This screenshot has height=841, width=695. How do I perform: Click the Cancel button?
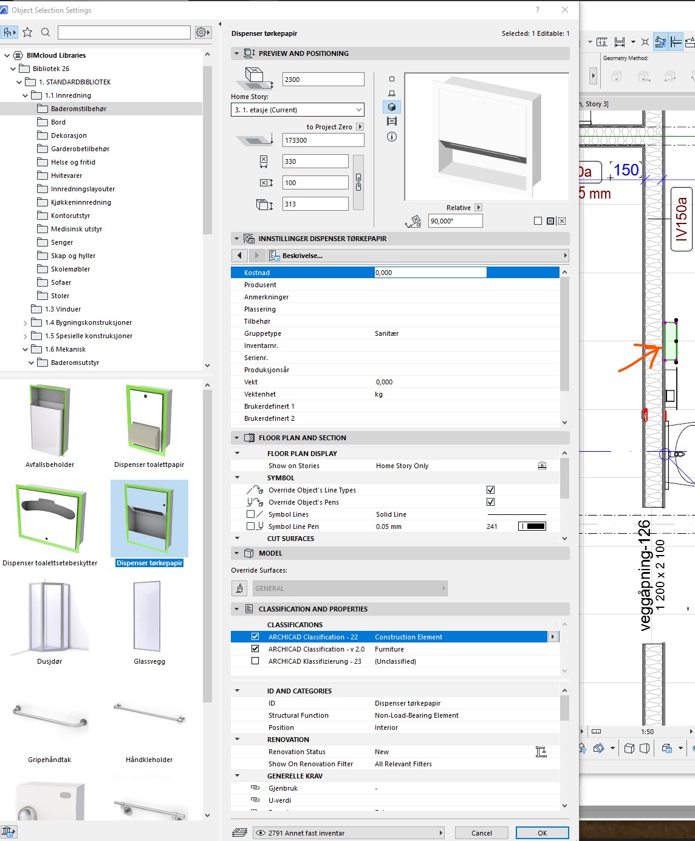pos(481,833)
